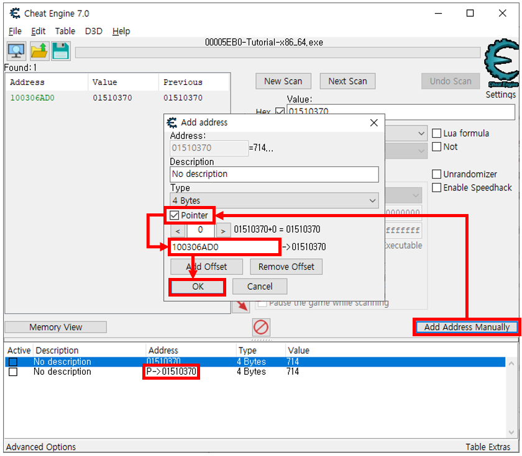The image size is (522, 456).
Task: Open the 4 Bytes type dropdown
Action: (274, 200)
